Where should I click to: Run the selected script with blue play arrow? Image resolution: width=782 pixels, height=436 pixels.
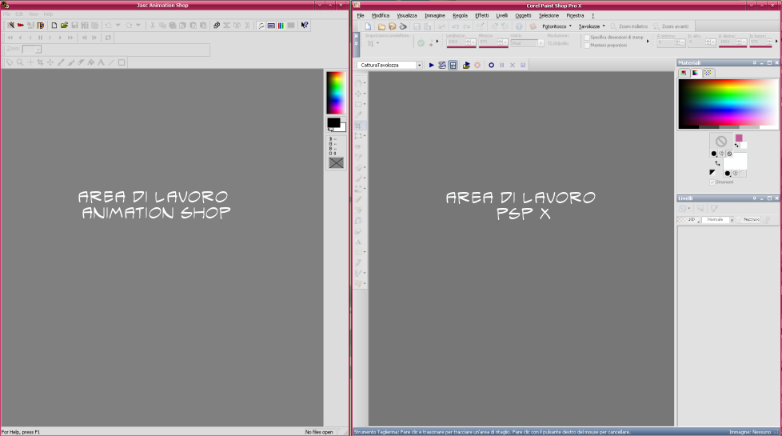432,66
